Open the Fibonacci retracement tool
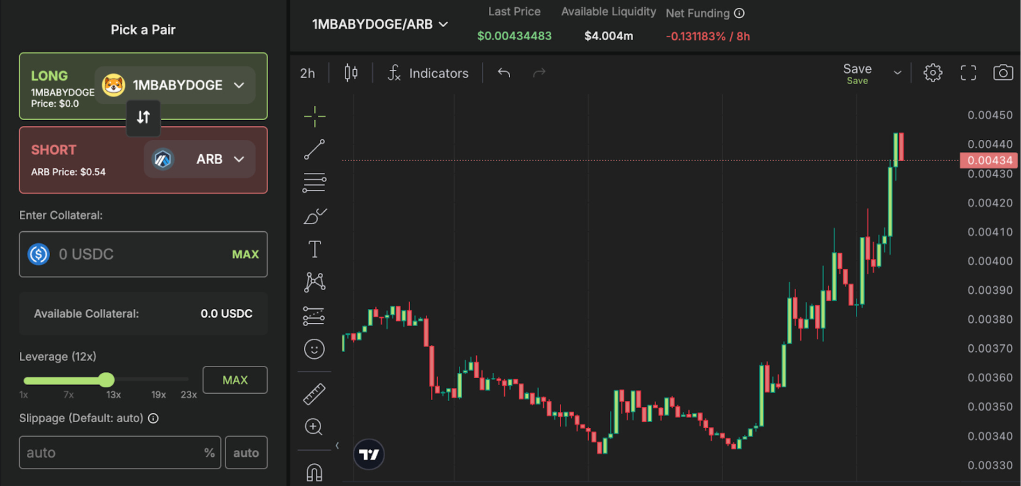 click(x=314, y=182)
